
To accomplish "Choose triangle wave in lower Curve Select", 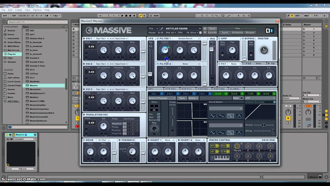I will click(239, 133).
